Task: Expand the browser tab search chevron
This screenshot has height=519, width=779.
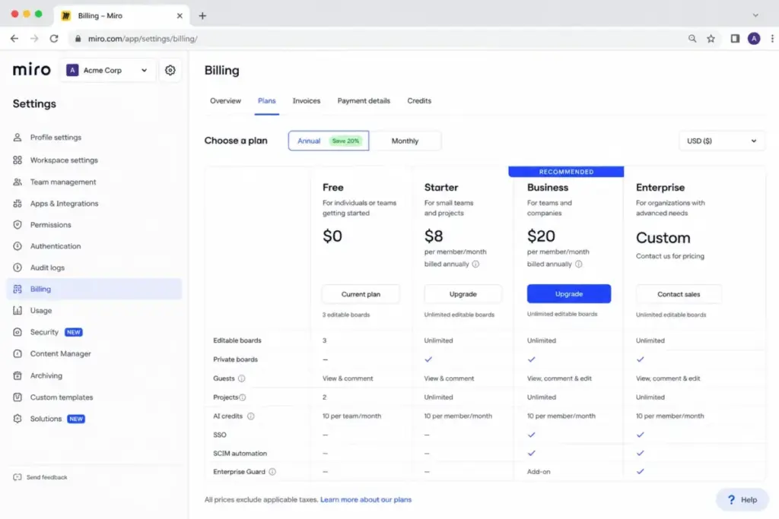Action: point(755,15)
